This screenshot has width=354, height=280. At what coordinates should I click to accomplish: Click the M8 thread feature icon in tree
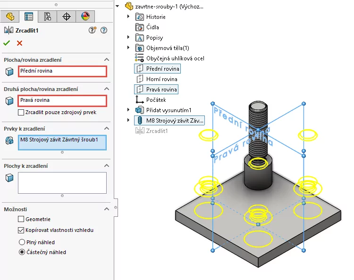(x=140, y=120)
